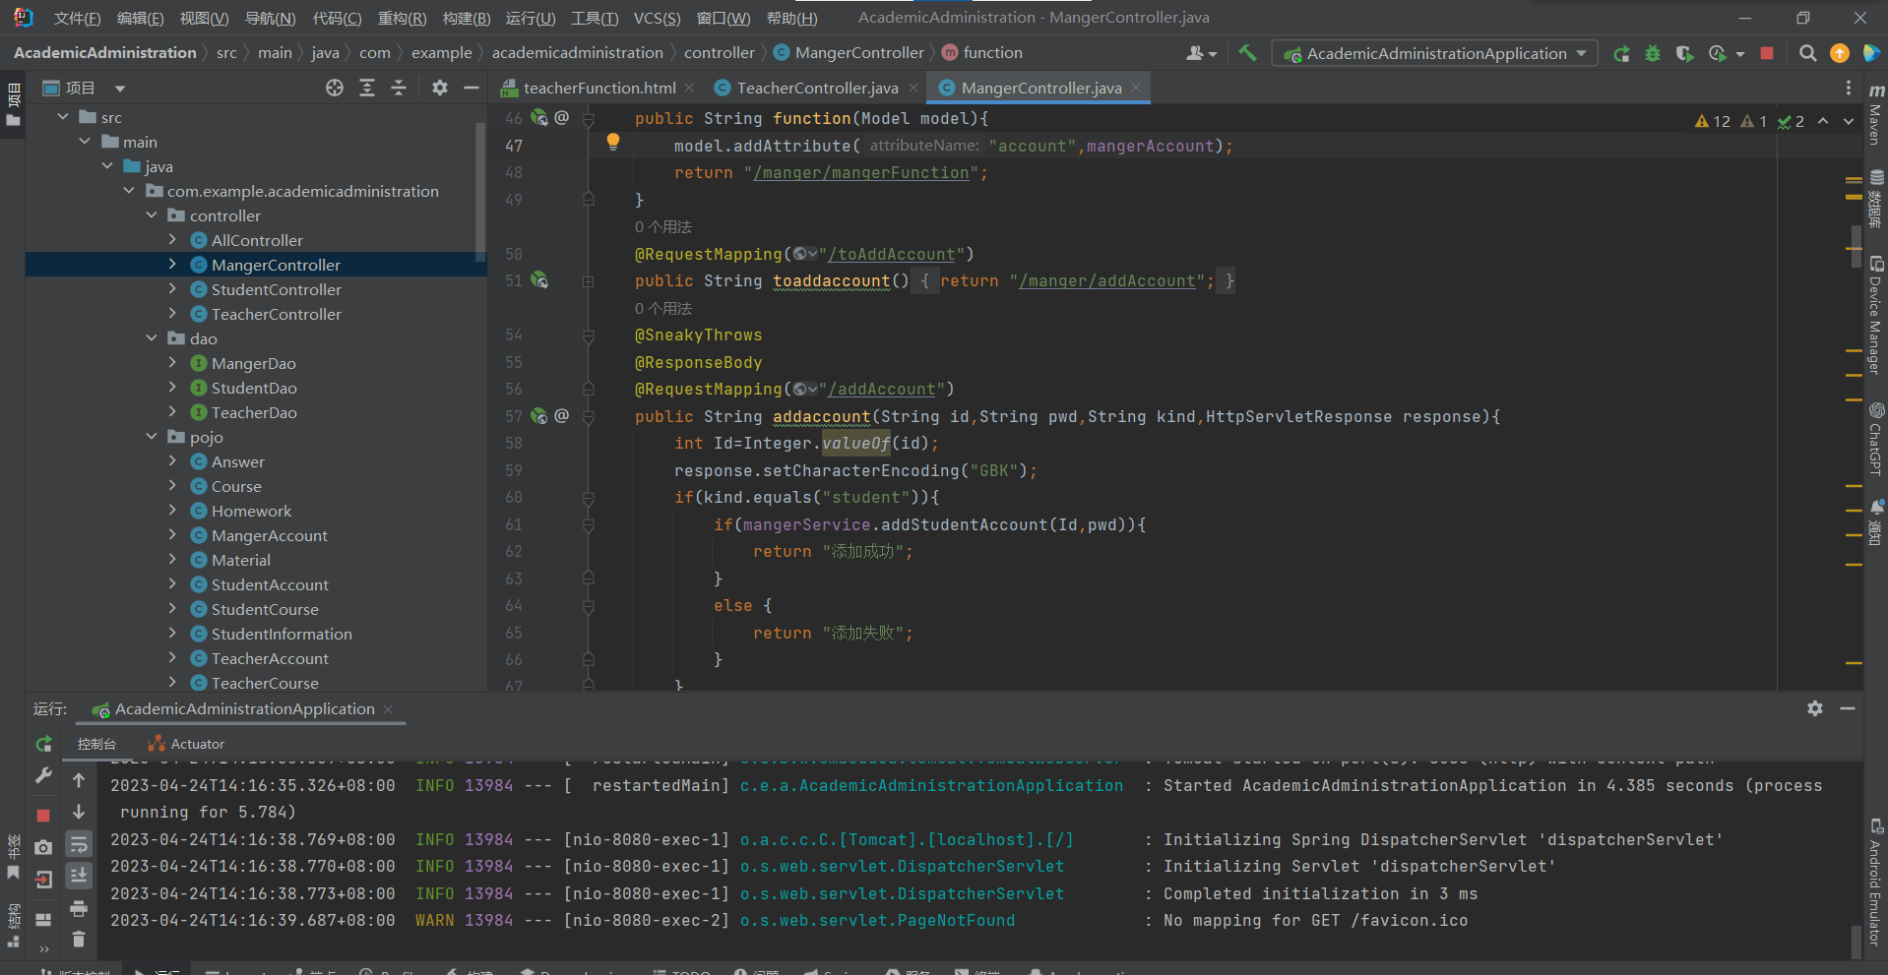Click the rerun icon in Run panel
The height and width of the screenshot is (975, 1888).
click(43, 744)
